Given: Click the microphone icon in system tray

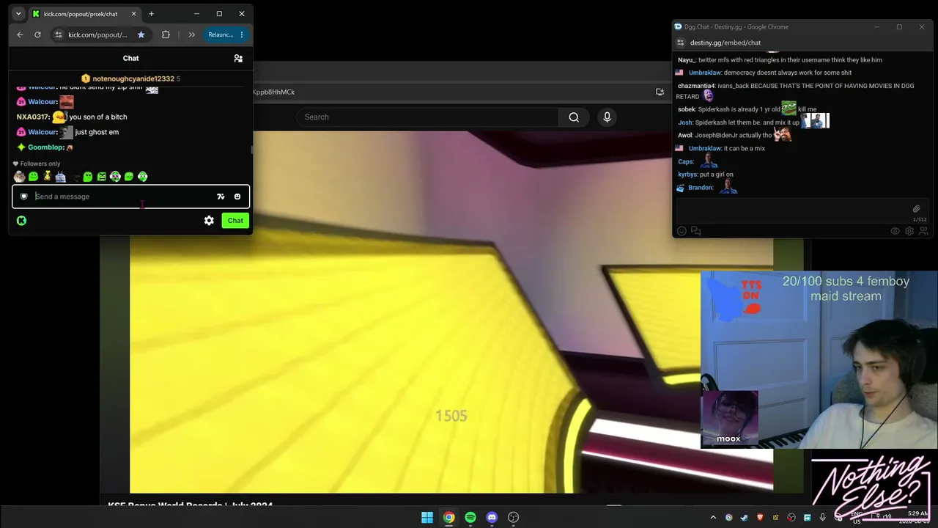Looking at the screenshot, I should 823,518.
